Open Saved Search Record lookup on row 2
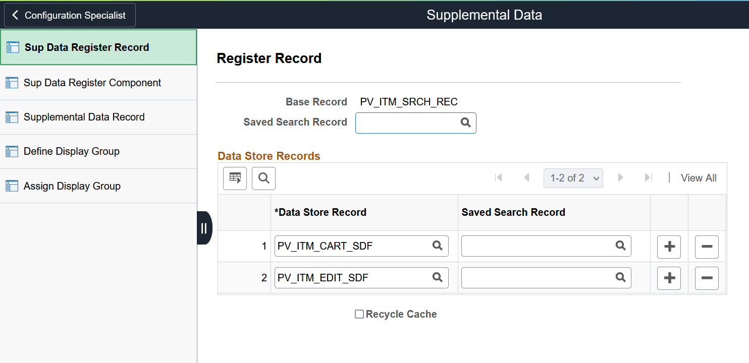Viewport: 749px width, 363px height. 620,277
